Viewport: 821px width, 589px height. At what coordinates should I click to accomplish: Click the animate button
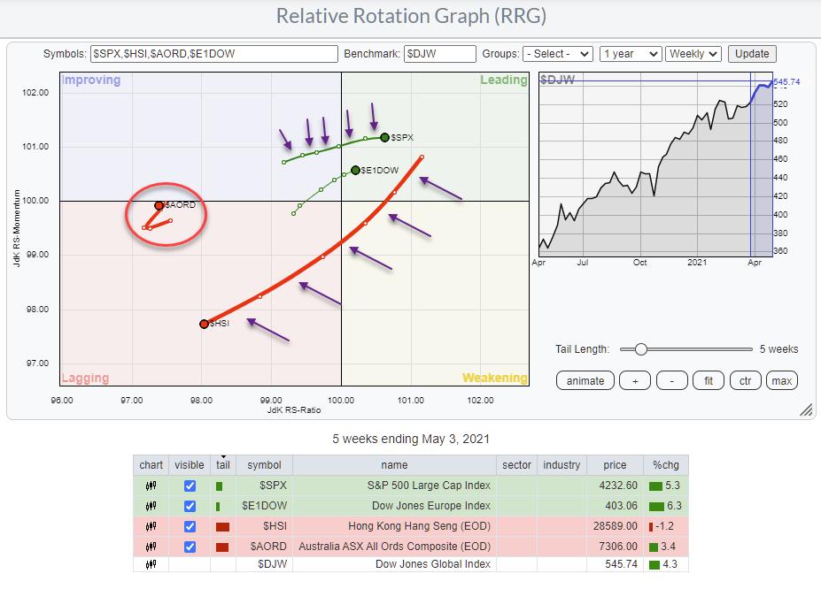585,381
